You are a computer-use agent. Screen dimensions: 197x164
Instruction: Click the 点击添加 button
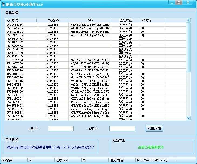[x=154, y=128]
